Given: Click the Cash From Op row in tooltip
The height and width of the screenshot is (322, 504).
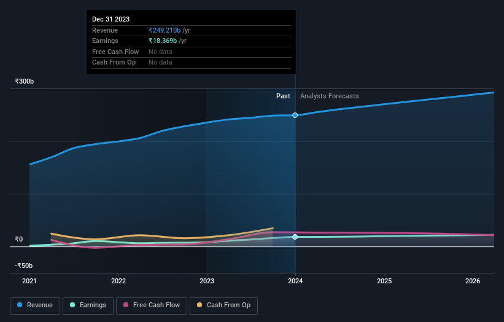Looking at the screenshot, I should tap(192, 63).
